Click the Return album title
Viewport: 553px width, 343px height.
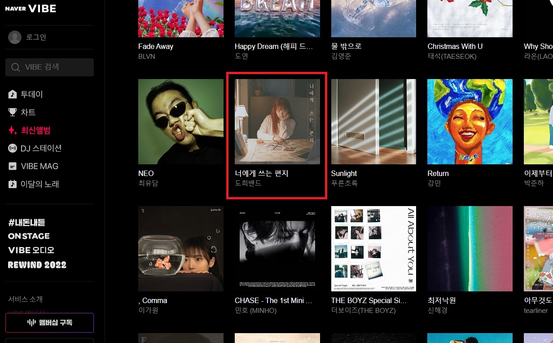click(x=438, y=173)
